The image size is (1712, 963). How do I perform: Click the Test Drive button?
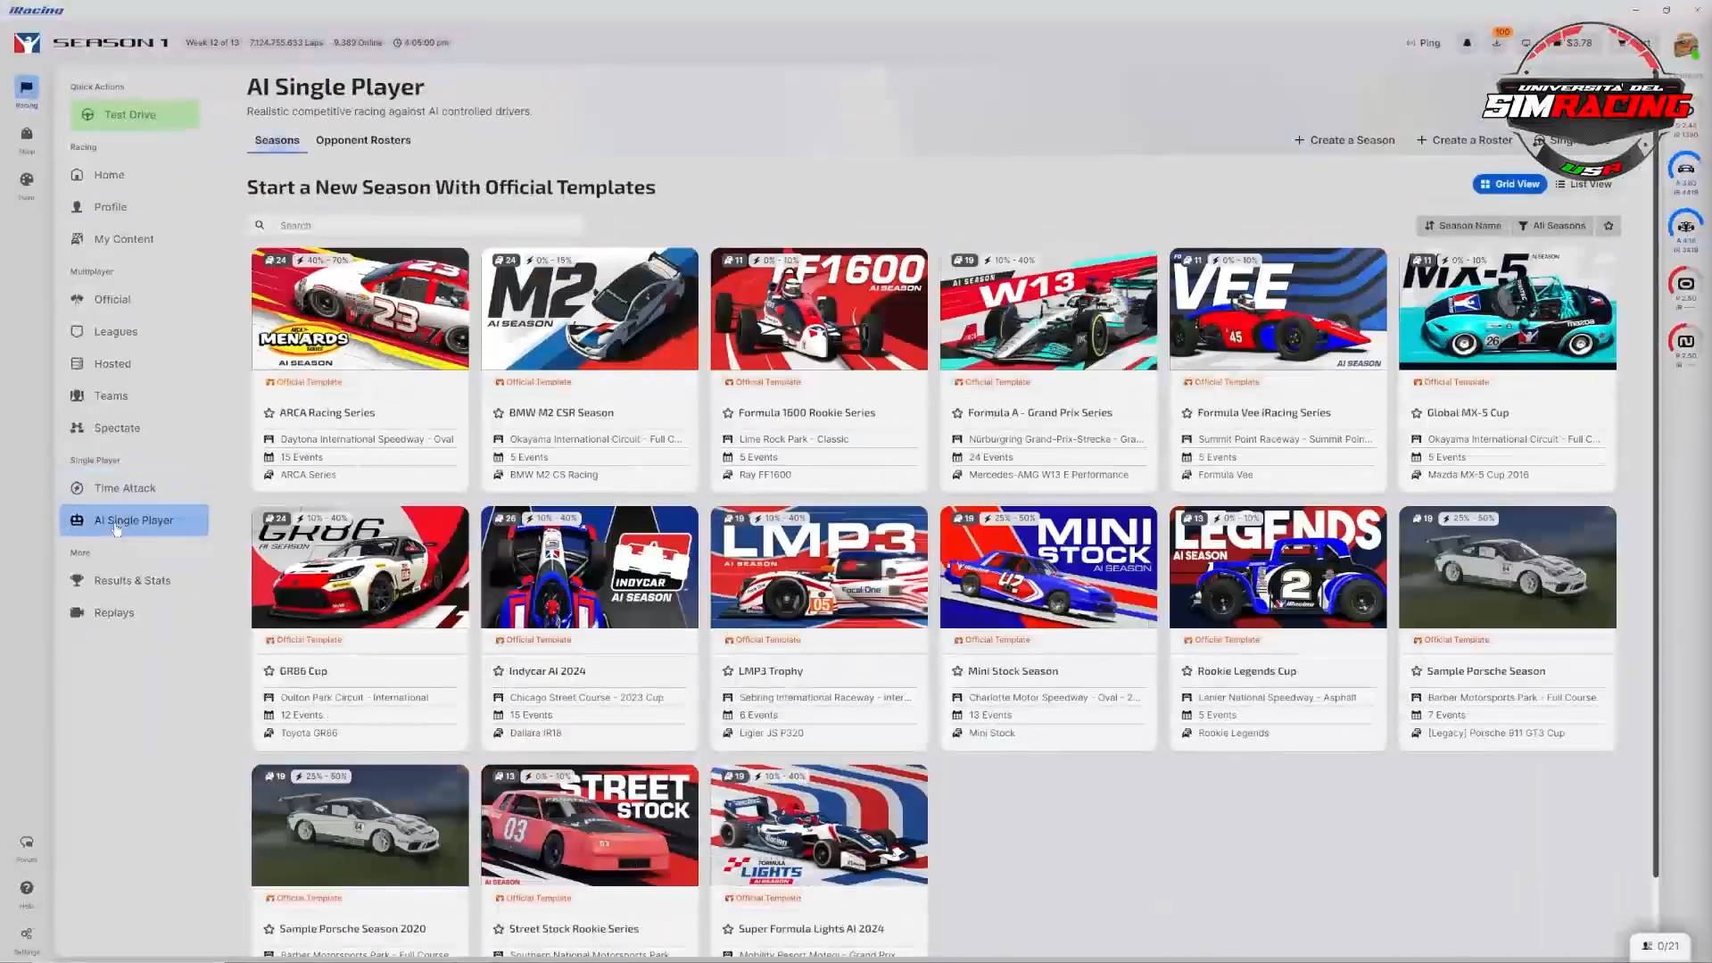pyautogui.click(x=134, y=114)
